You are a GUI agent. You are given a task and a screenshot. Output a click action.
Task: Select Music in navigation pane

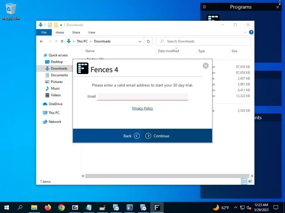pos(52,88)
